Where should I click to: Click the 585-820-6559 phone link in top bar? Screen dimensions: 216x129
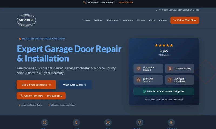(x=126, y=2)
